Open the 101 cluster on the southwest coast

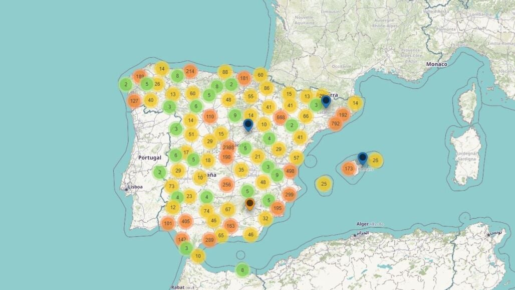168,223
